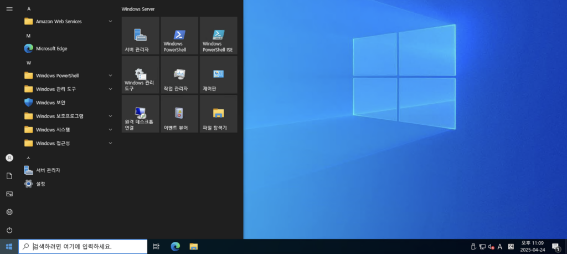Viewport: 567px width, 254px height.
Task: Click the letter W section header
Action: click(29, 63)
